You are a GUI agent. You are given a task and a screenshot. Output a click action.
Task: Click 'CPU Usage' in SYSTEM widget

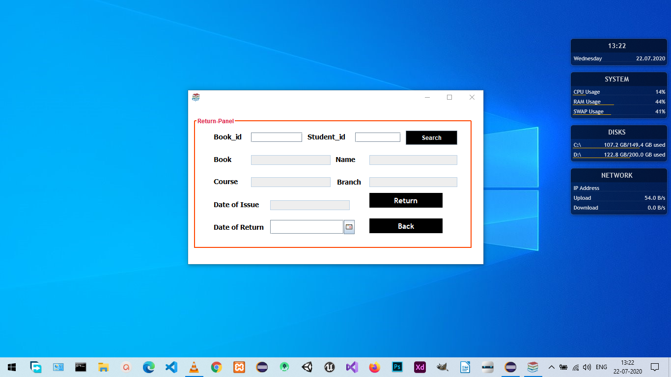click(x=587, y=92)
